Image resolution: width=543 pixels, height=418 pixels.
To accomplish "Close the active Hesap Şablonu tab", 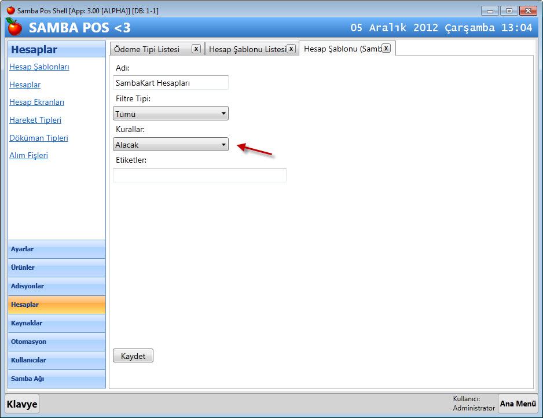I will [x=386, y=48].
